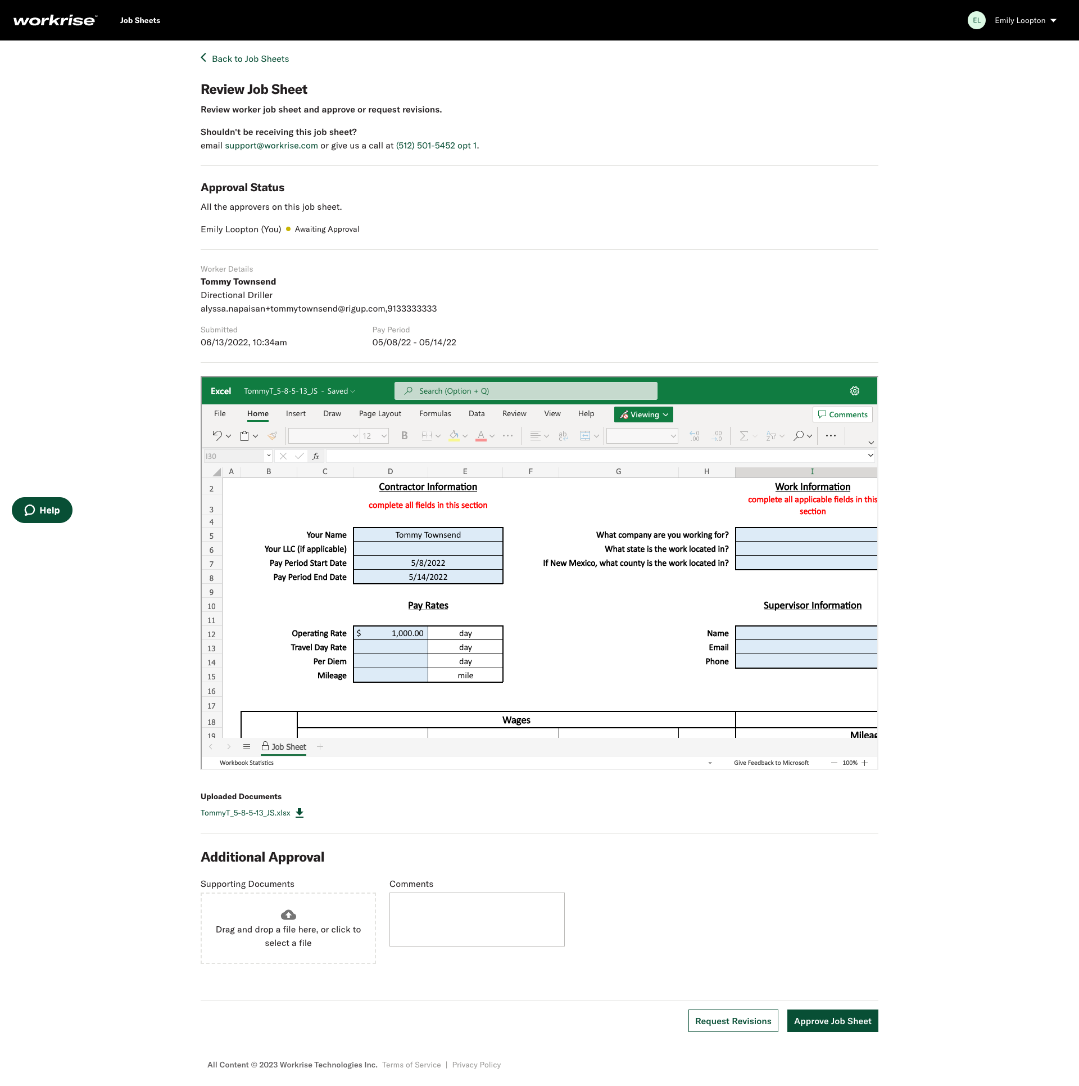Click the clipboard paste icon
1079x1086 pixels.
244,436
